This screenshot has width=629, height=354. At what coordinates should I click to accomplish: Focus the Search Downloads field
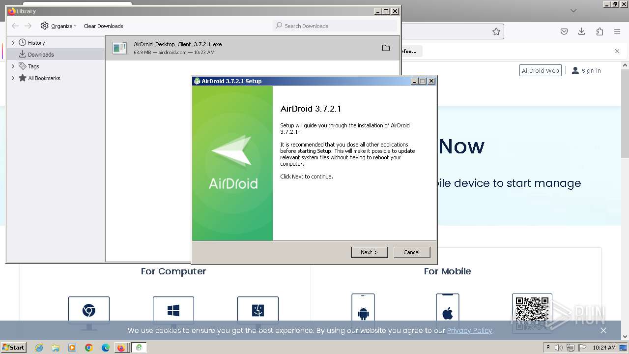pyautogui.click(x=335, y=26)
